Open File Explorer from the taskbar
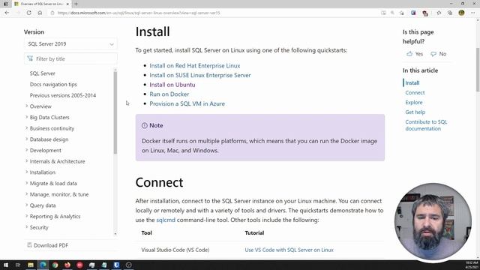This screenshot has height=270, width=480. pos(31,265)
